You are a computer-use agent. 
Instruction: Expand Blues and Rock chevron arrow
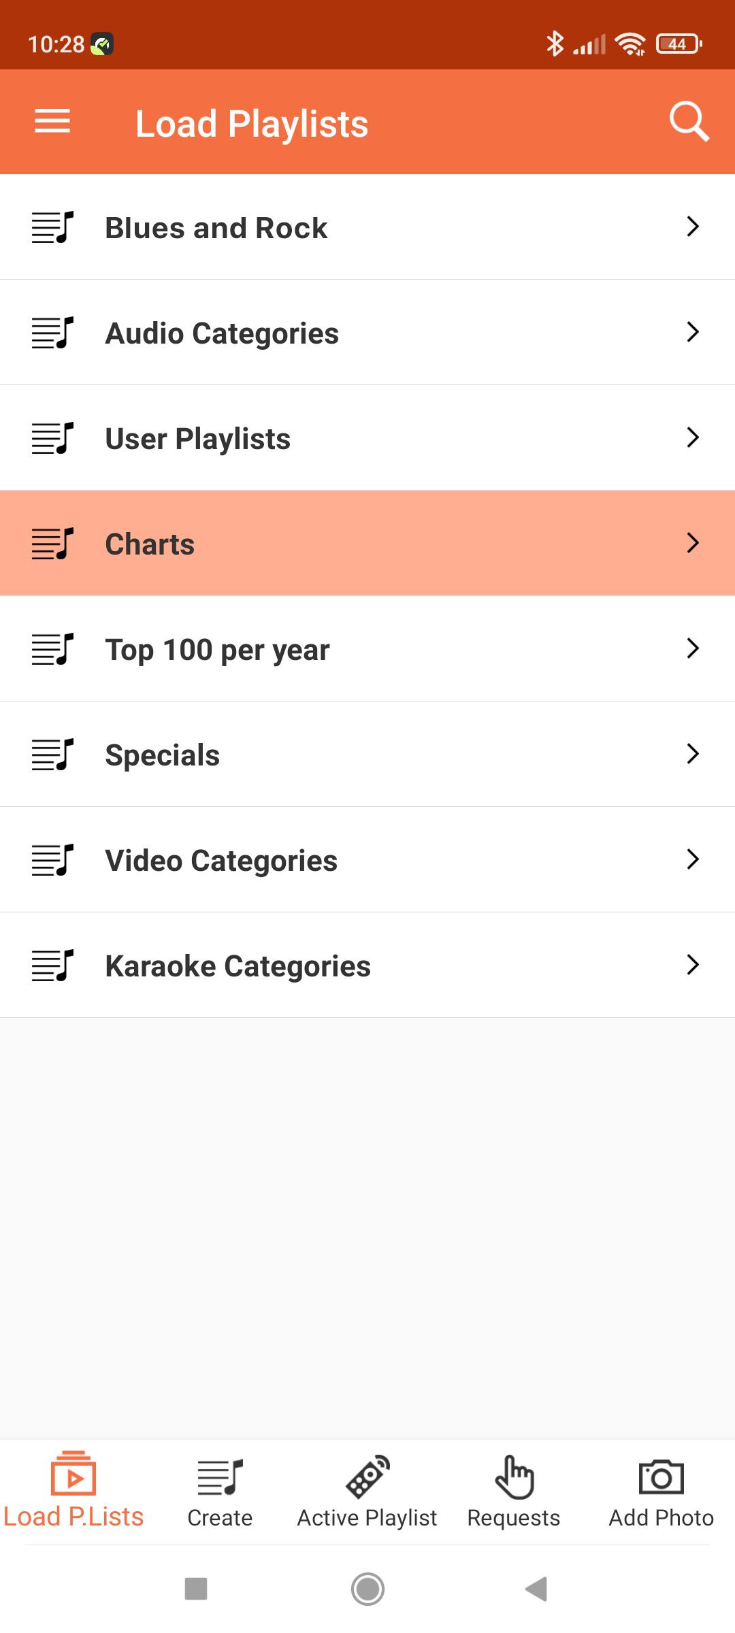coord(693,227)
